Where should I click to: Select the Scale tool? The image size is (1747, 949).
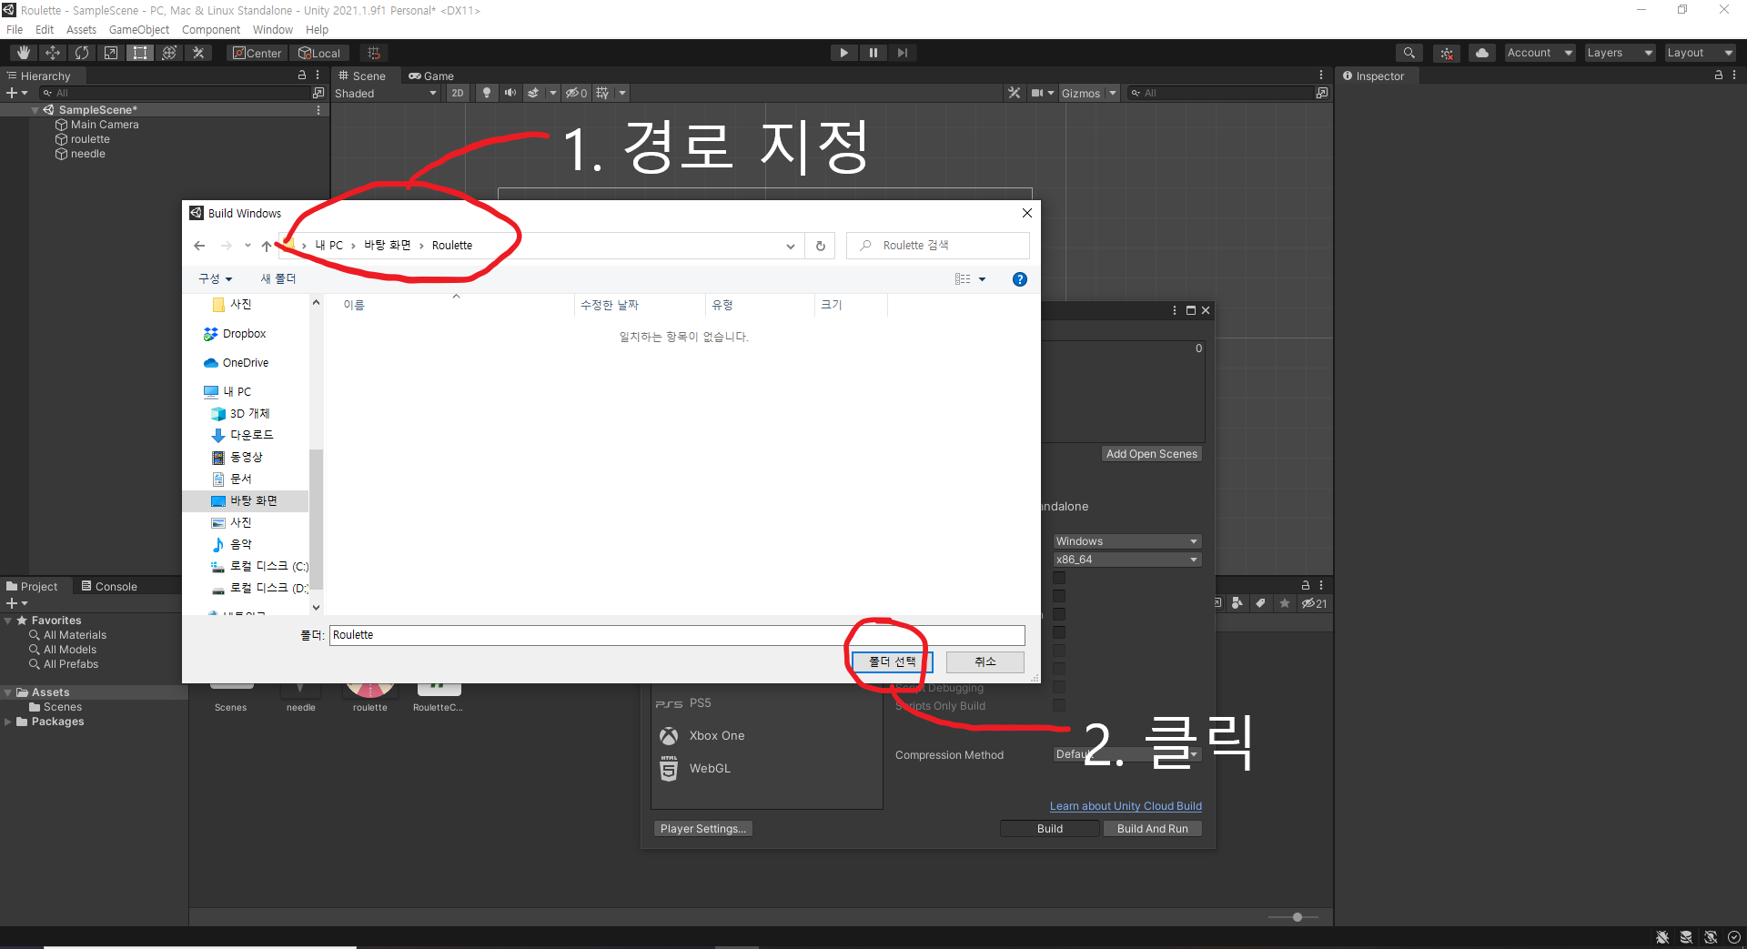tap(111, 53)
